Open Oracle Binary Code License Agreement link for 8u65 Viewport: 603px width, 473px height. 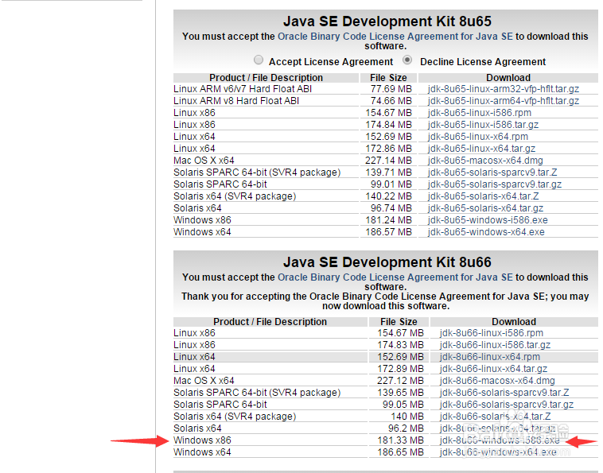click(395, 37)
